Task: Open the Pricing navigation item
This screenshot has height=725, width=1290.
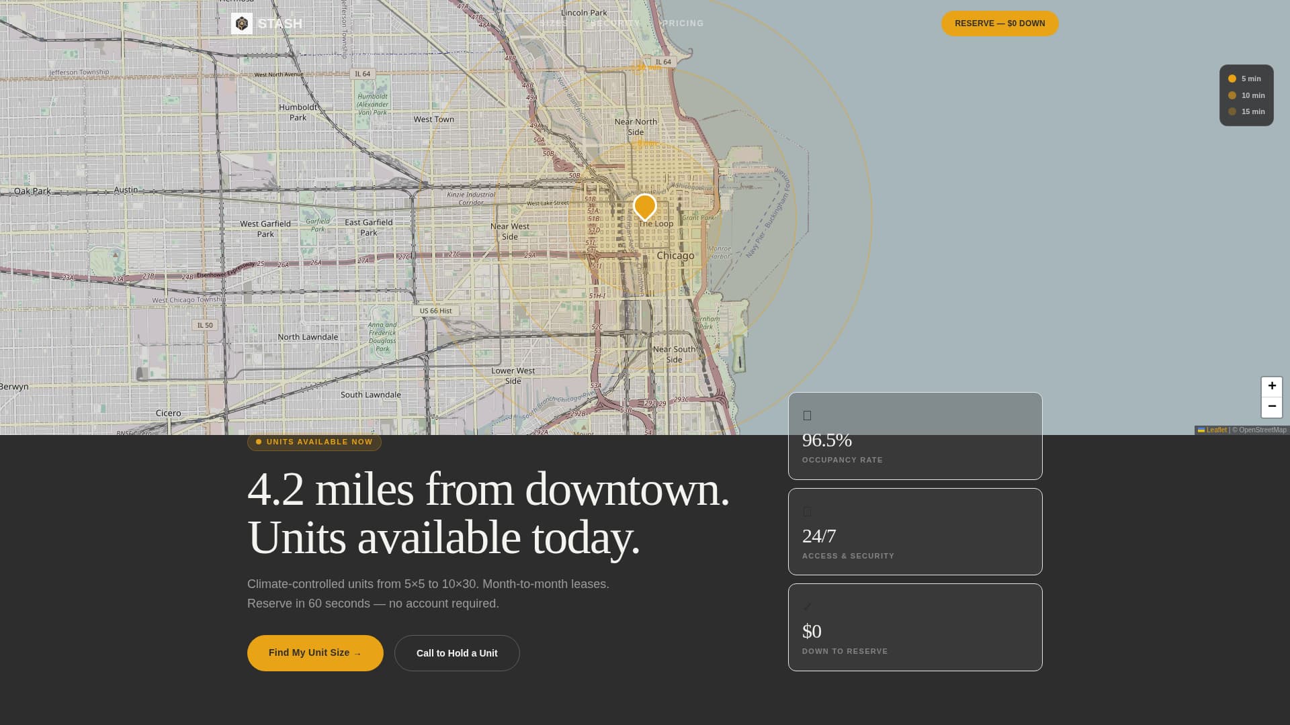Action: [682, 23]
